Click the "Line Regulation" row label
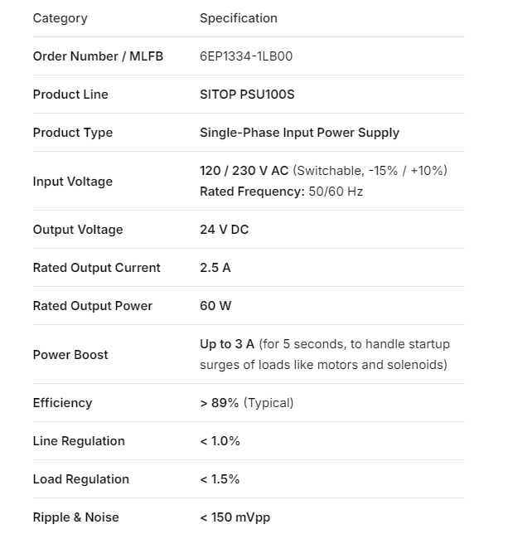 [79, 441]
